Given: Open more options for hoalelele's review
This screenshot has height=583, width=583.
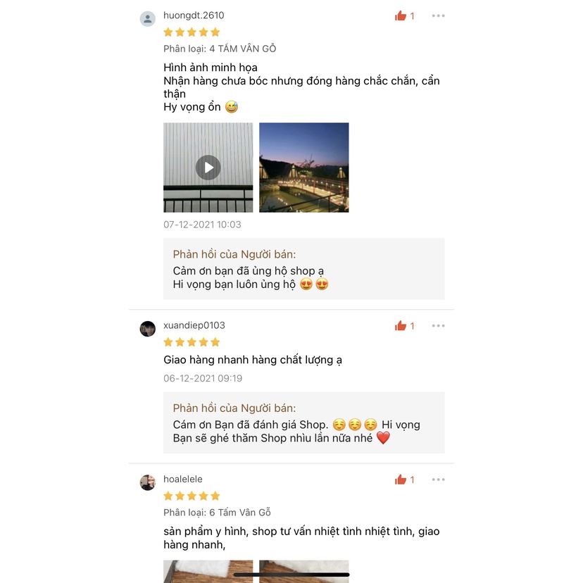Looking at the screenshot, I should click(x=439, y=479).
